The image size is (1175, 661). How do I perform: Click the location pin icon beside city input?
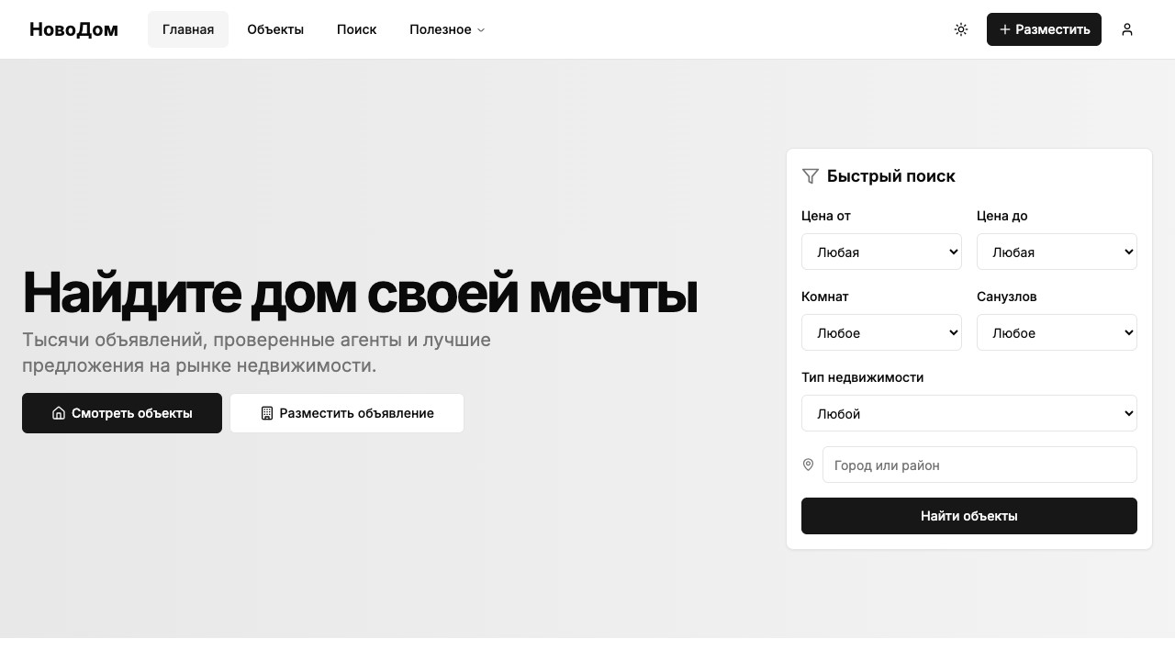(x=809, y=465)
